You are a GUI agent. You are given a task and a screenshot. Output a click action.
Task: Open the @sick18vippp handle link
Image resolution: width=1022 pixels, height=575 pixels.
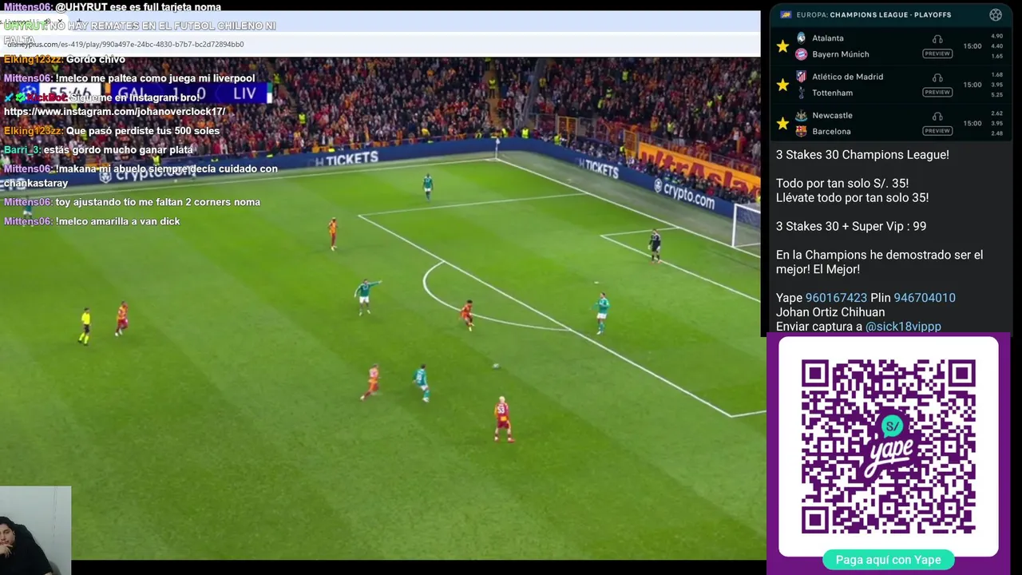point(903,327)
